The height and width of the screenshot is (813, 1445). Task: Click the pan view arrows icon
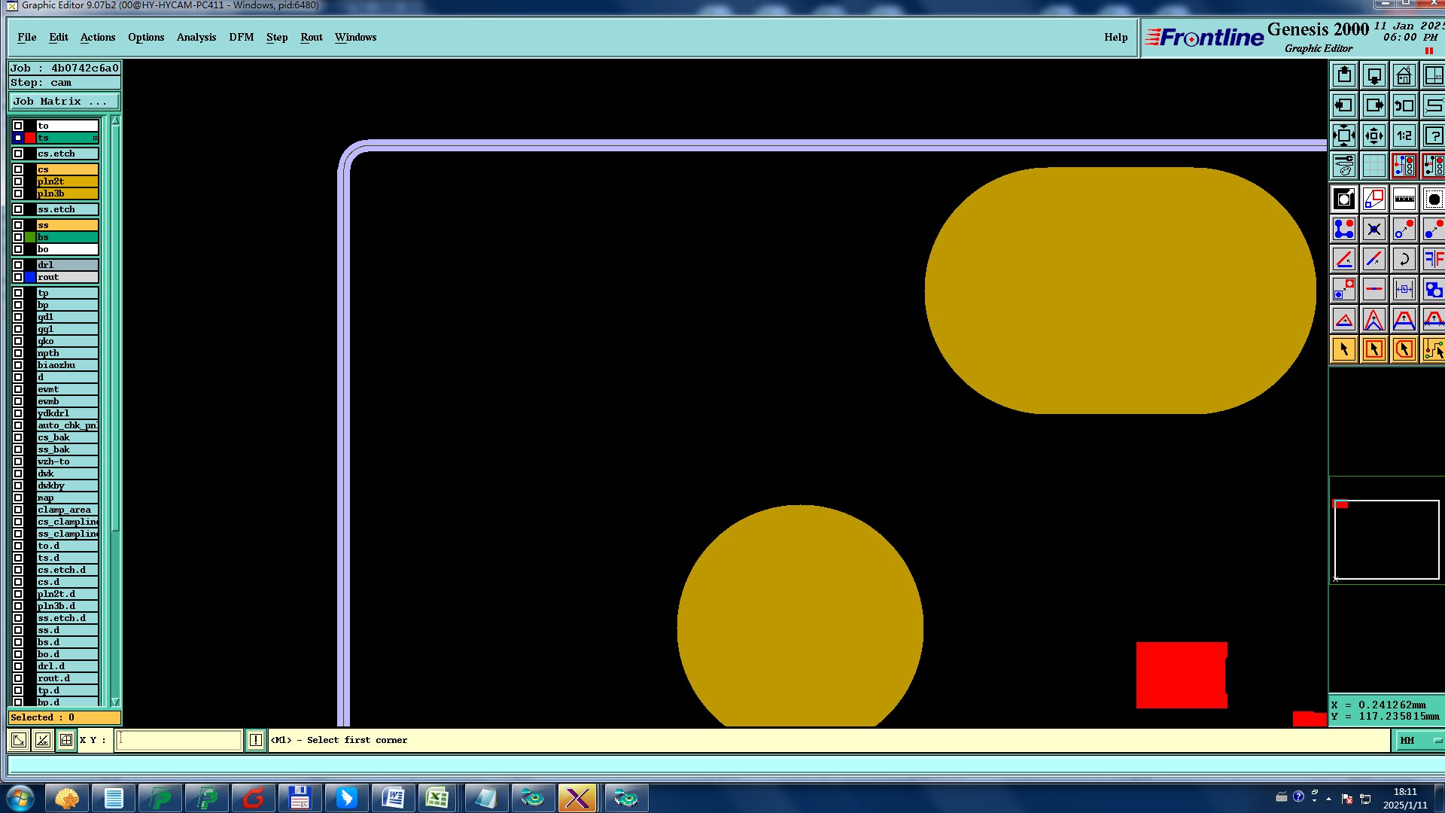point(1374,136)
